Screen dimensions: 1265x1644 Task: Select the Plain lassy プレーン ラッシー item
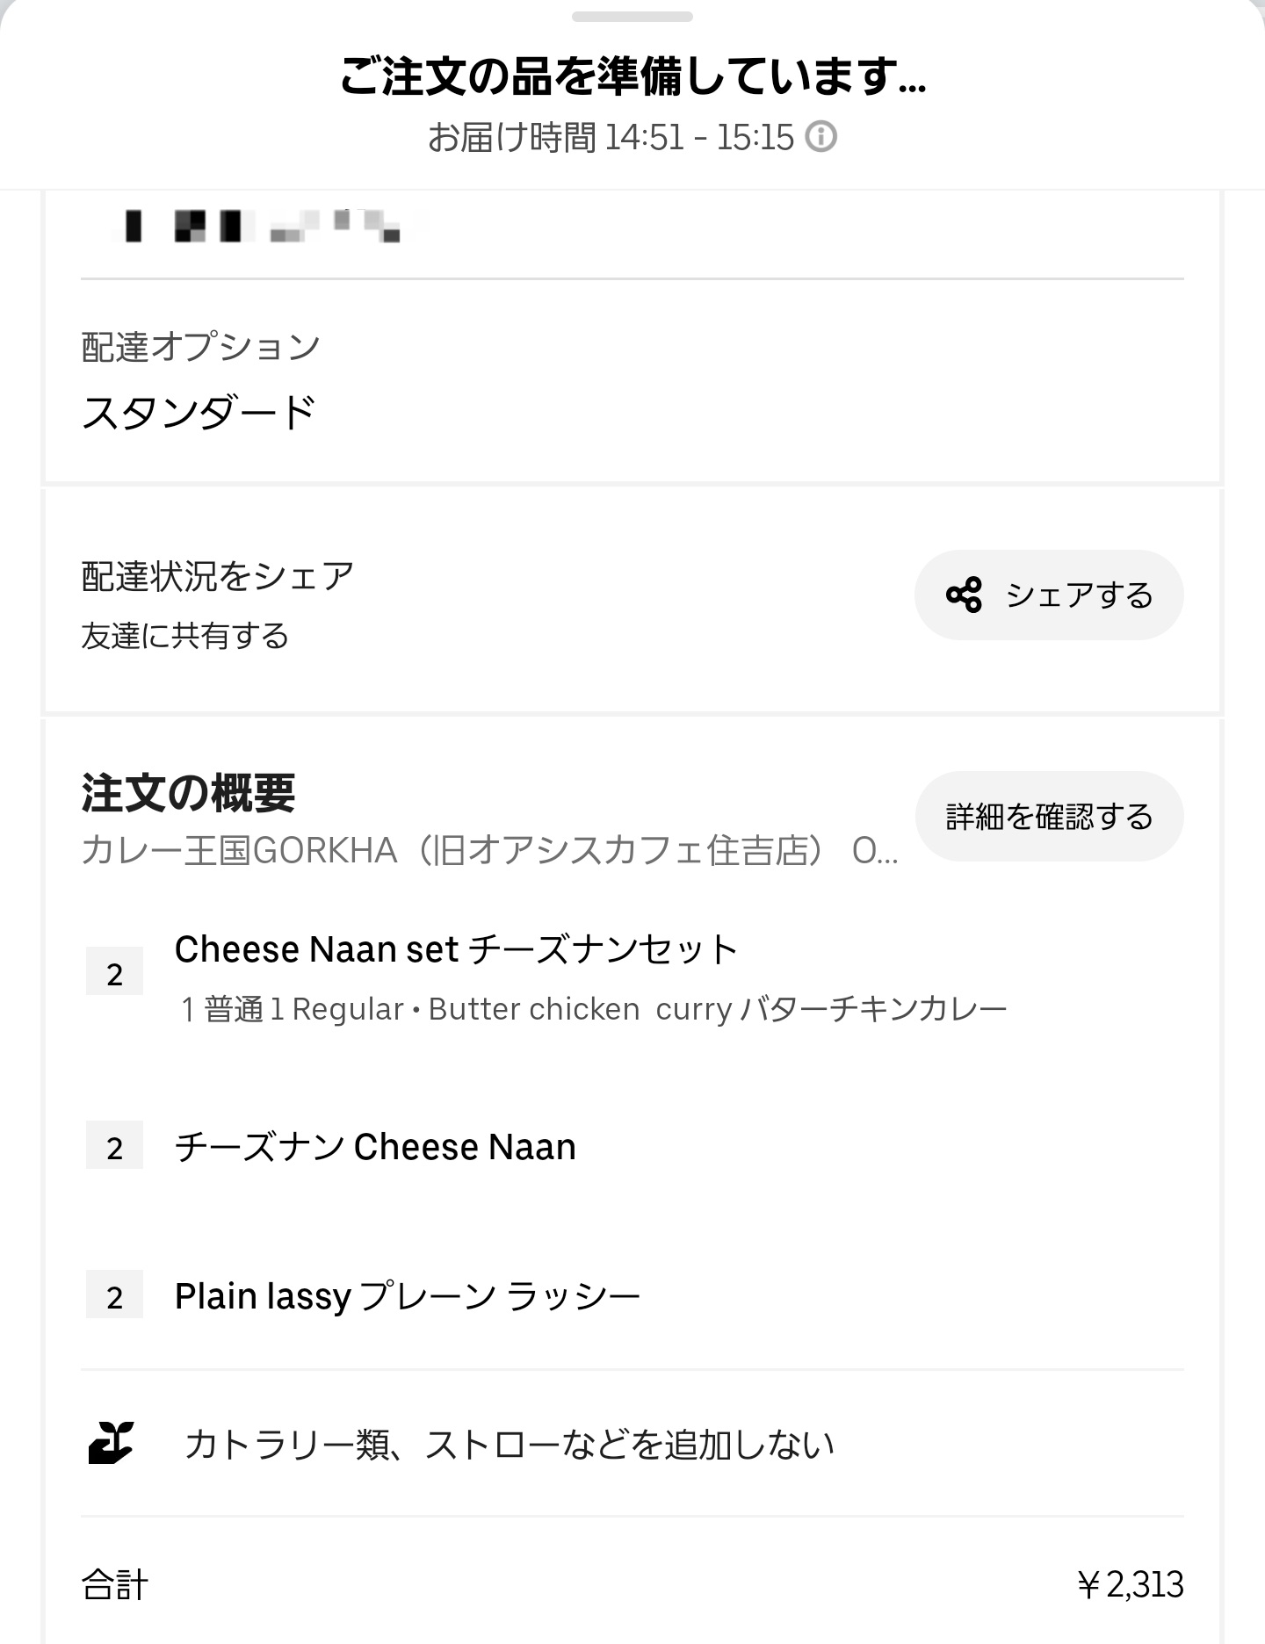[x=407, y=1296]
